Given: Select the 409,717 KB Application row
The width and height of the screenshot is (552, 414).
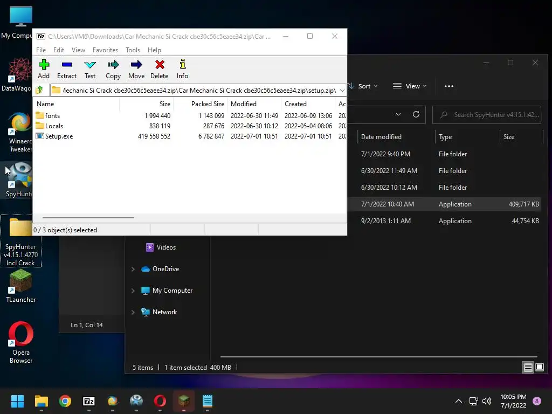Looking at the screenshot, I should (445, 204).
